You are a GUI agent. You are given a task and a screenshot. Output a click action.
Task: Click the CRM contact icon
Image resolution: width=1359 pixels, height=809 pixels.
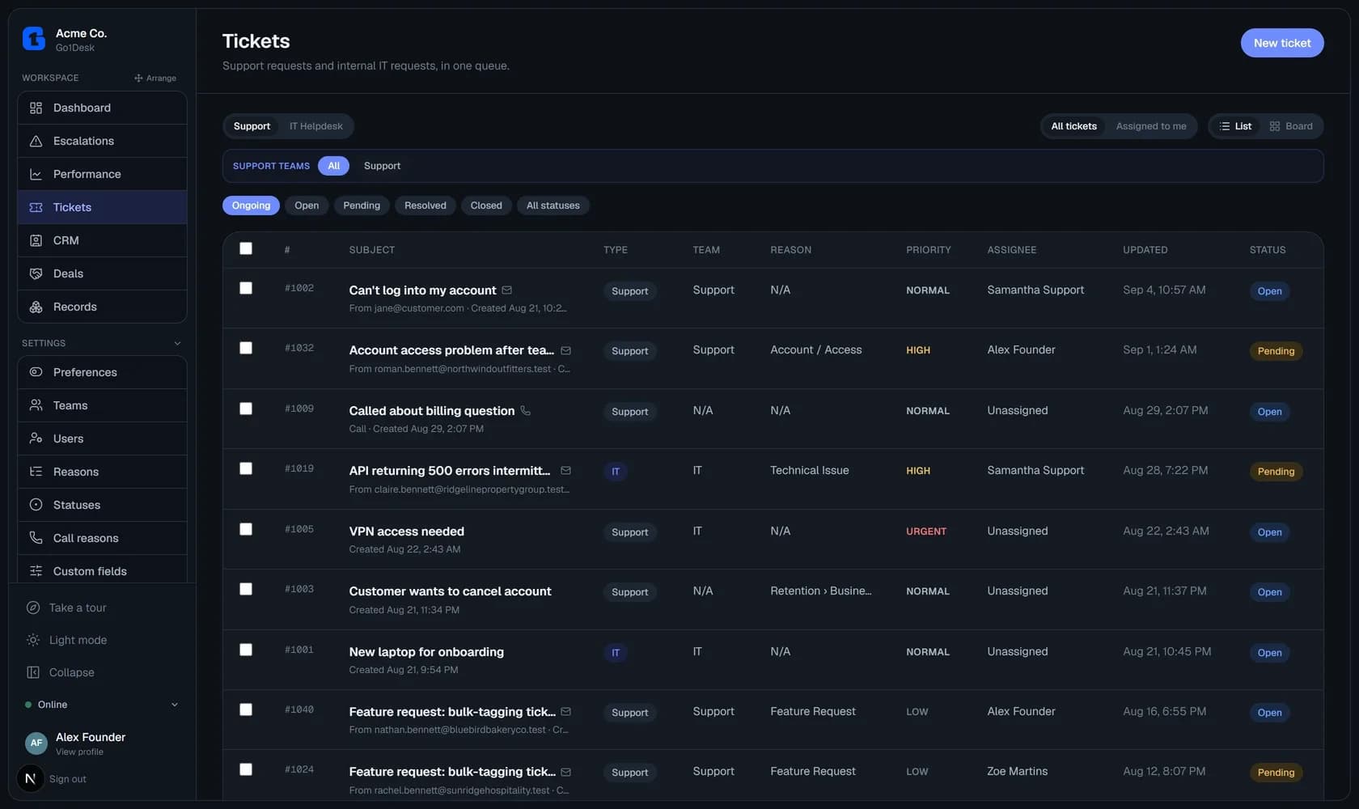click(36, 240)
